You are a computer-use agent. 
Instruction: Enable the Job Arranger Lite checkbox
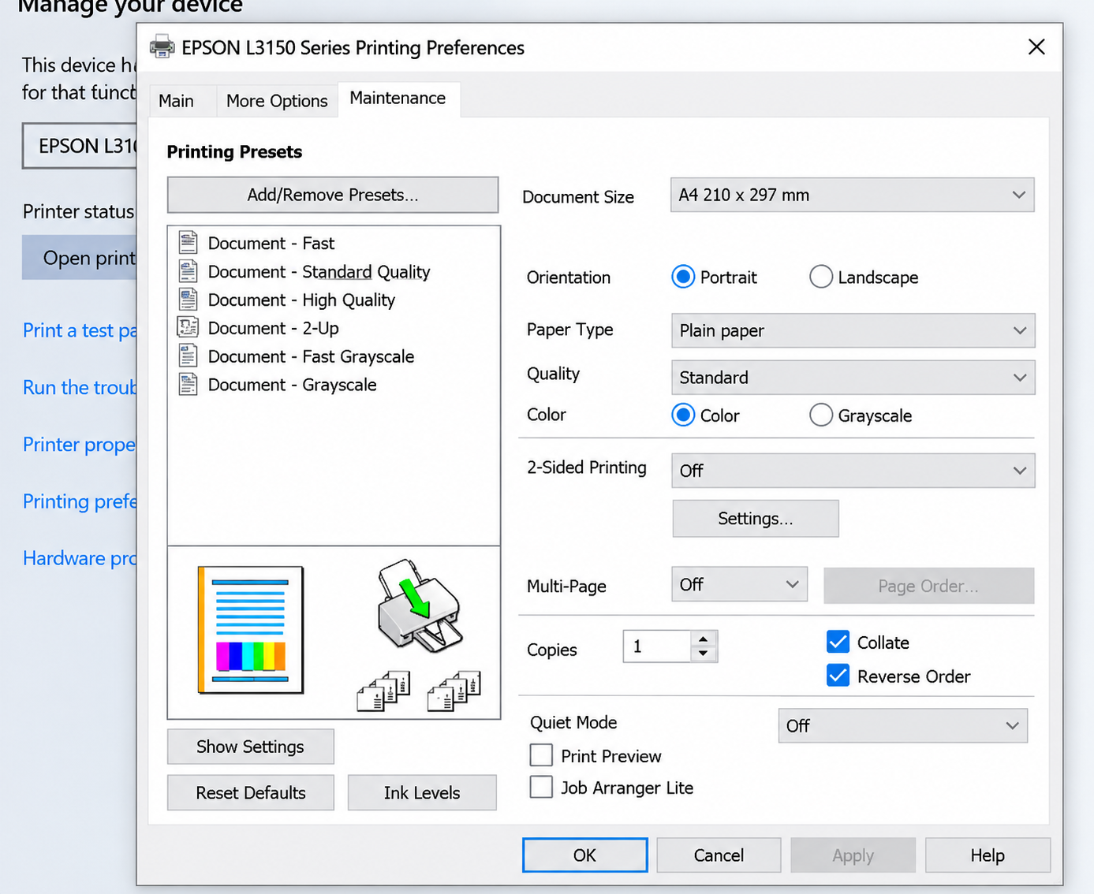pos(541,787)
